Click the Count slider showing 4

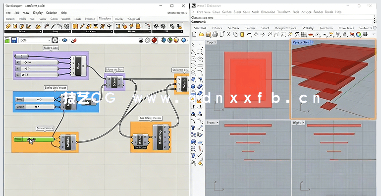pos(36,107)
